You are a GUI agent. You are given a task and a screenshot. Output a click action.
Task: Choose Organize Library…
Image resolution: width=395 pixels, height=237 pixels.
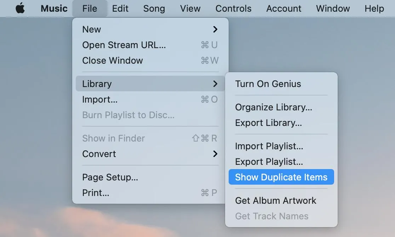coord(281,107)
